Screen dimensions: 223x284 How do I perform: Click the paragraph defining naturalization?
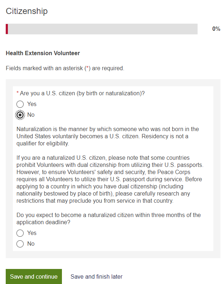coord(107,136)
